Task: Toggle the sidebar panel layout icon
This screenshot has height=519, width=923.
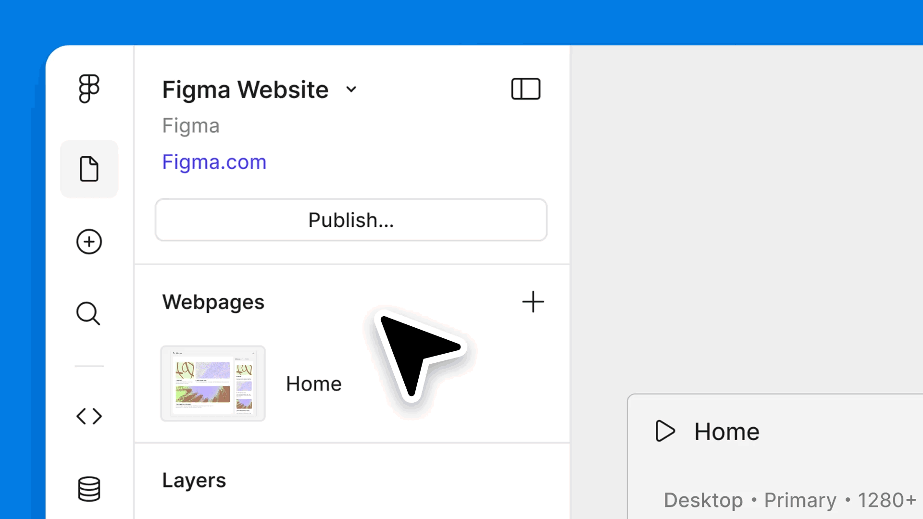Action: pyautogui.click(x=526, y=89)
